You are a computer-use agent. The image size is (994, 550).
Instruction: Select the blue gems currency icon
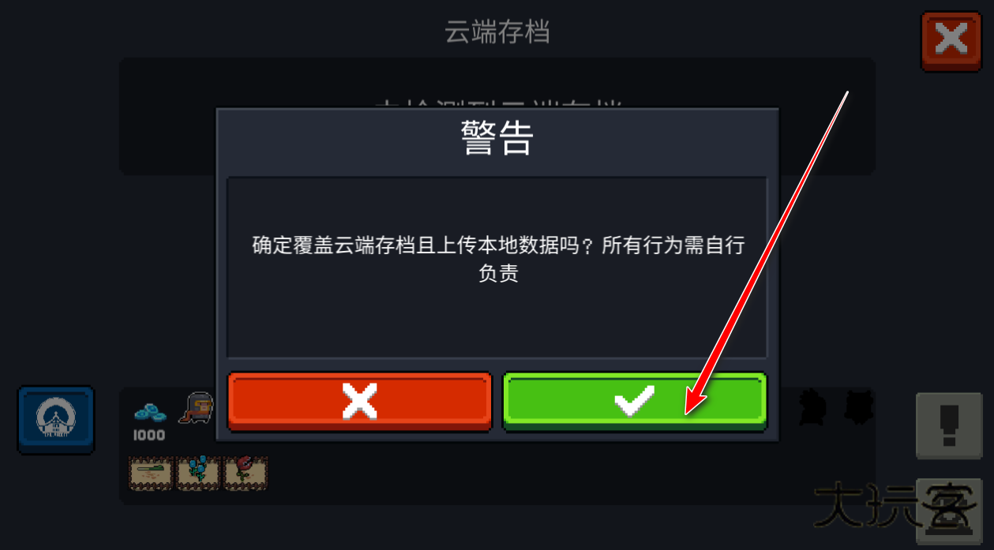click(150, 411)
